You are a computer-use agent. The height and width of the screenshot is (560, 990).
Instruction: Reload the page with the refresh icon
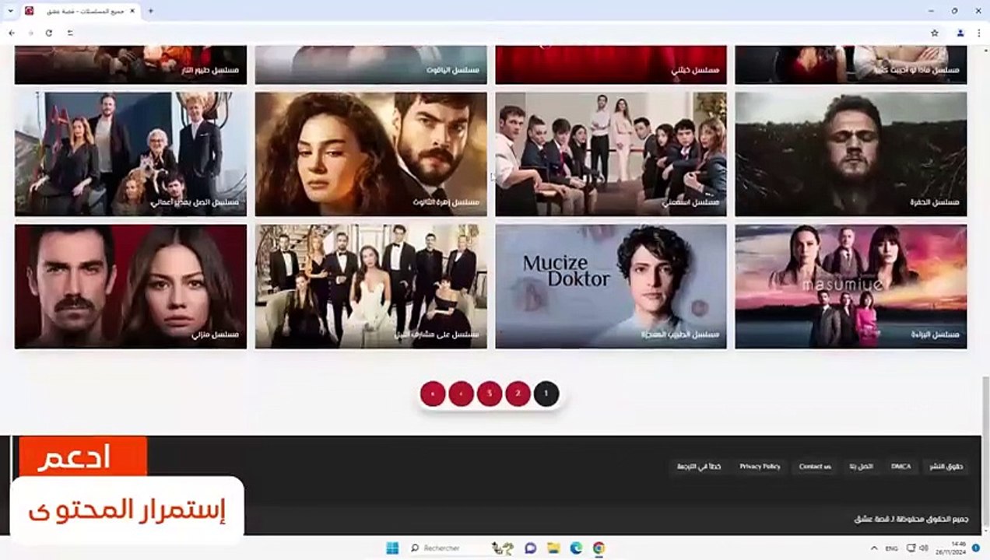coord(49,33)
